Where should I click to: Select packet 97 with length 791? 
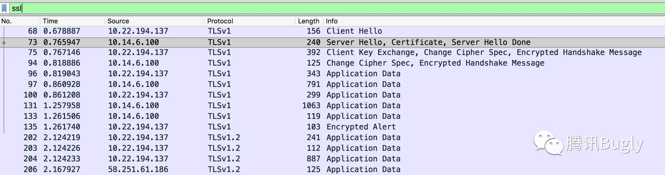click(x=332, y=84)
